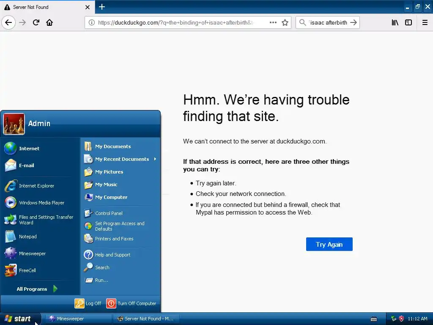Open a new tab with plus button

(x=102, y=7)
